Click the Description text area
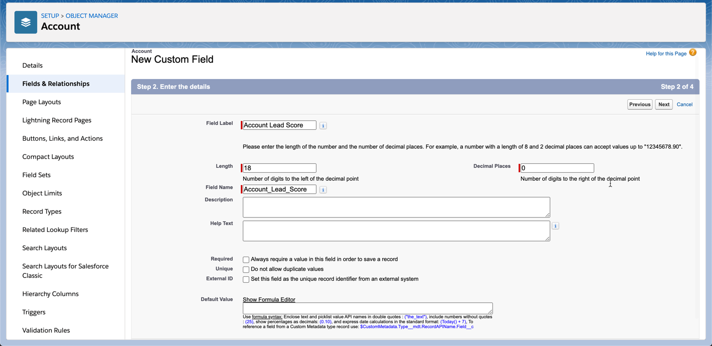The image size is (712, 346). [x=396, y=207]
